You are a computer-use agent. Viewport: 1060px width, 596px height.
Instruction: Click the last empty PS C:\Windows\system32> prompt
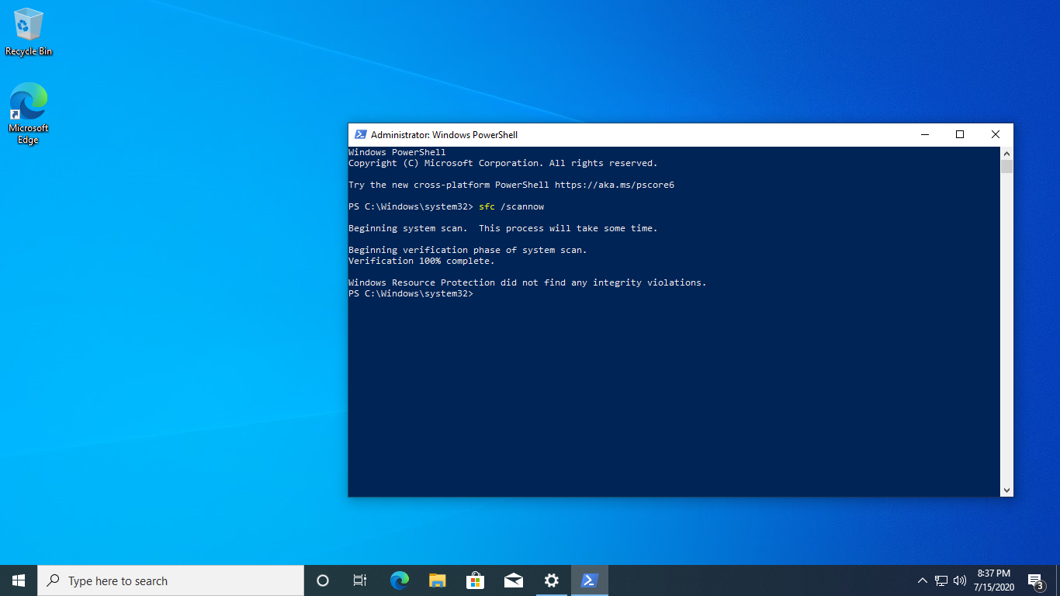pyautogui.click(x=410, y=293)
